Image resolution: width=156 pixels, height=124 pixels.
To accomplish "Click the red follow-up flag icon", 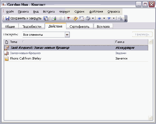I will click(69, 18).
